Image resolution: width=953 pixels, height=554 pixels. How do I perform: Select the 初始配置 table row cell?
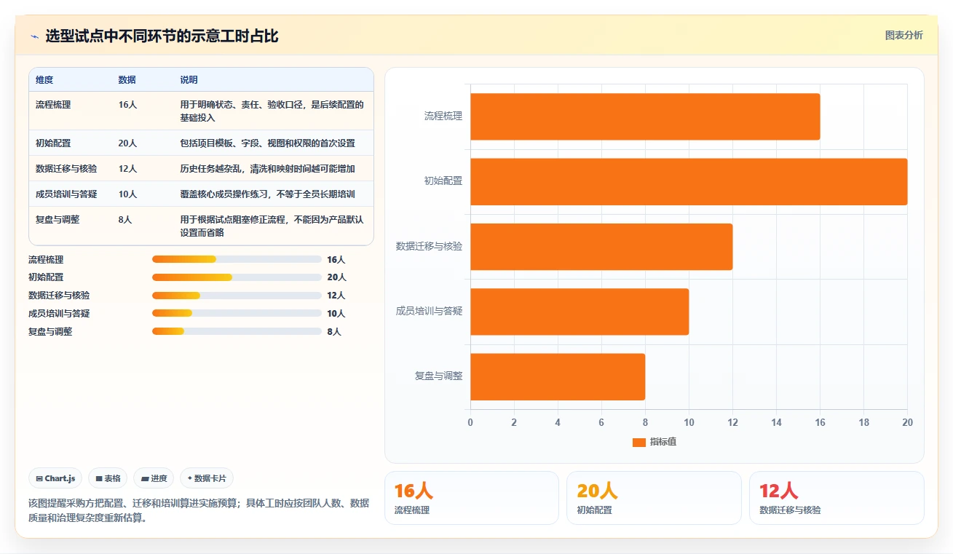tap(53, 143)
